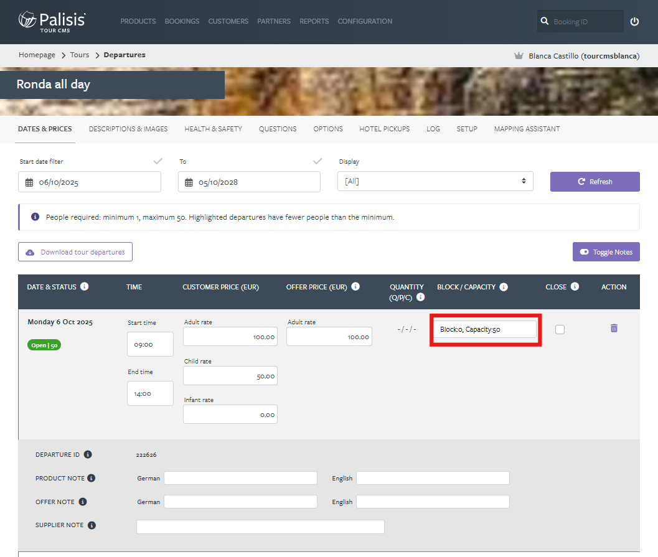Open the Reports menu
The image size is (658, 557).
click(314, 21)
